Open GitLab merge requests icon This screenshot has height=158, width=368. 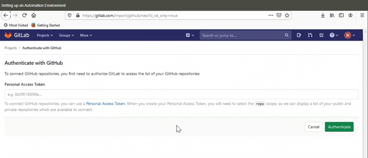tap(310, 35)
